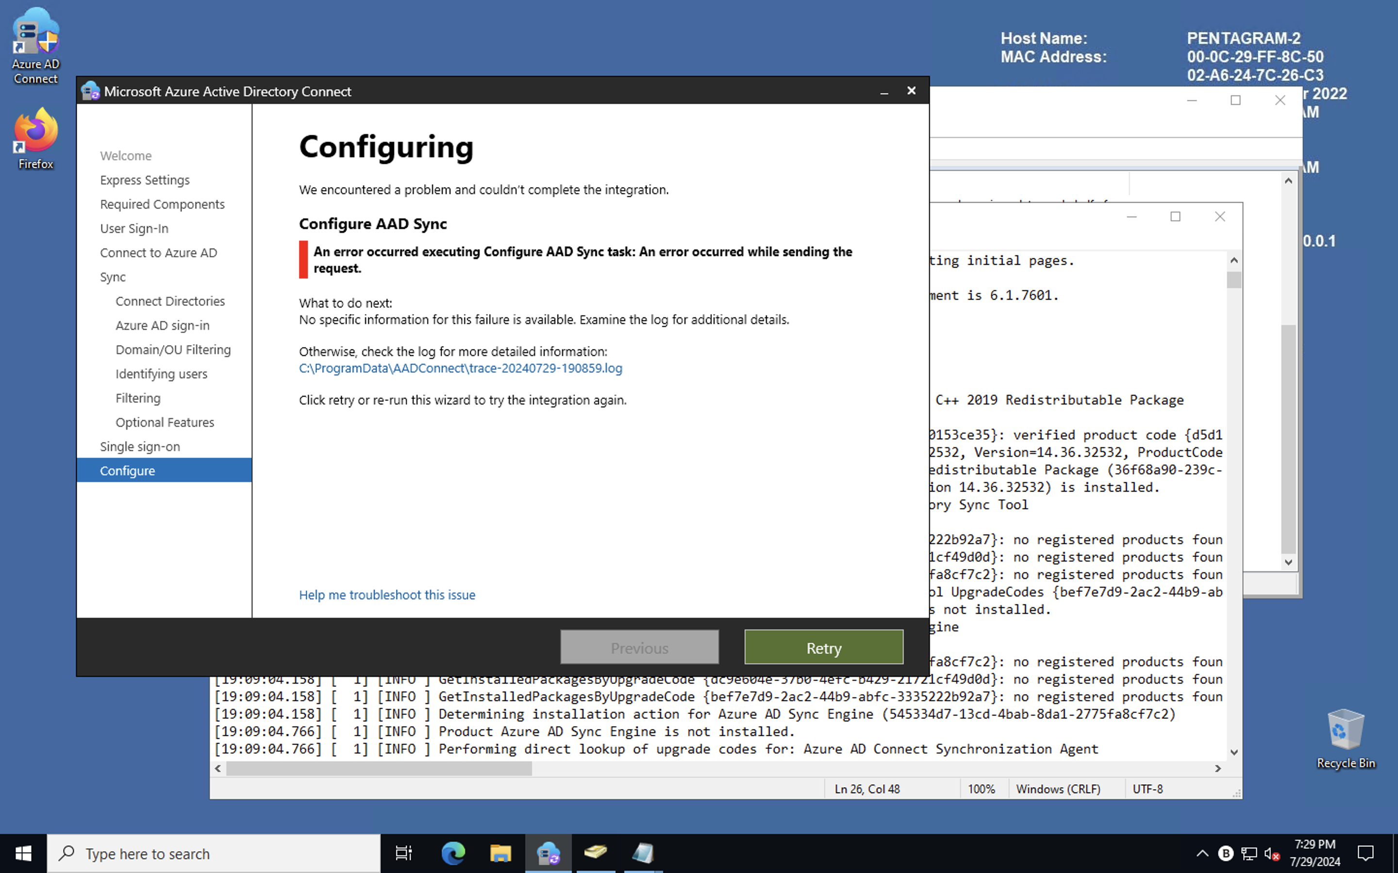Click the Optional Features sidebar item
The height and width of the screenshot is (873, 1398).
tap(164, 421)
